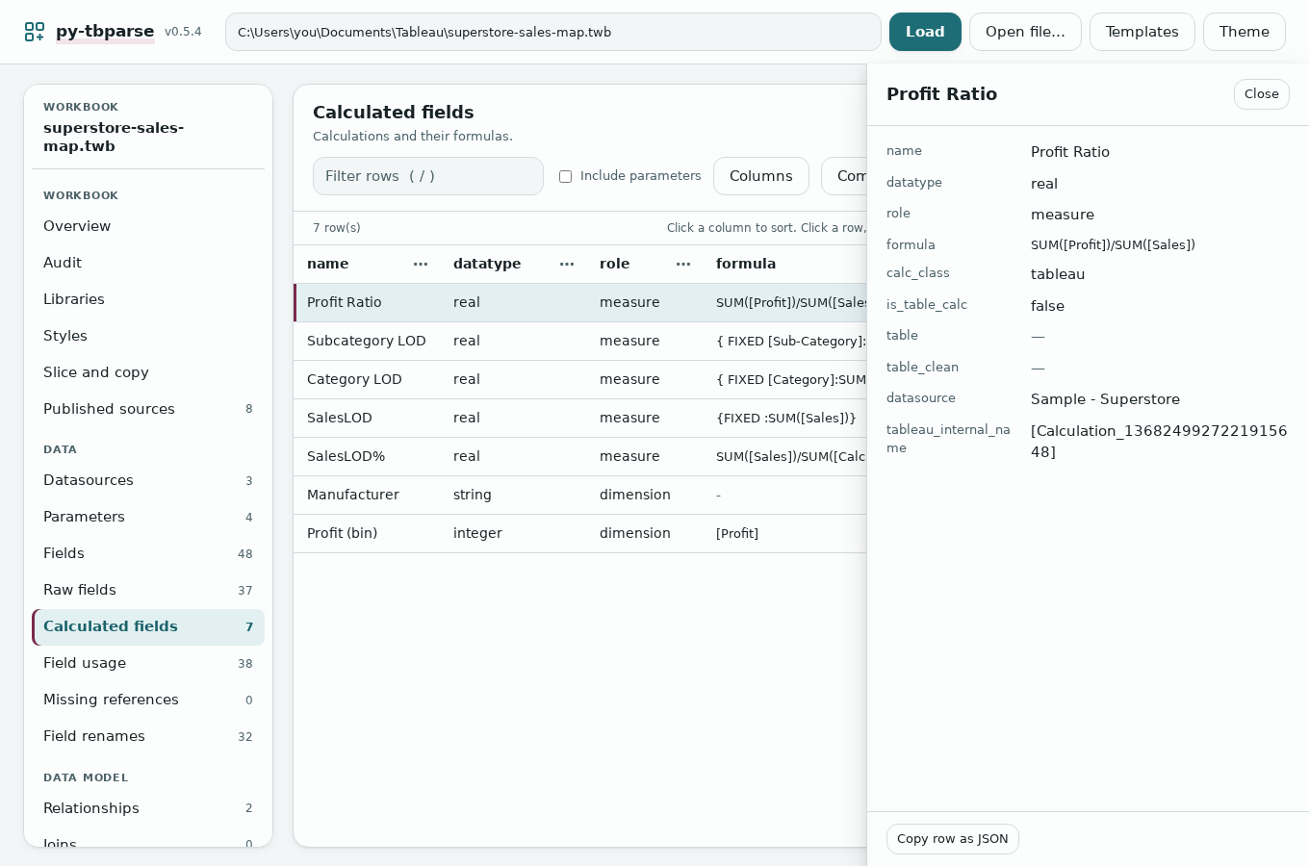Screen dimensions: 1309x866
Task: Sort by the formula column header
Action: 746,264
